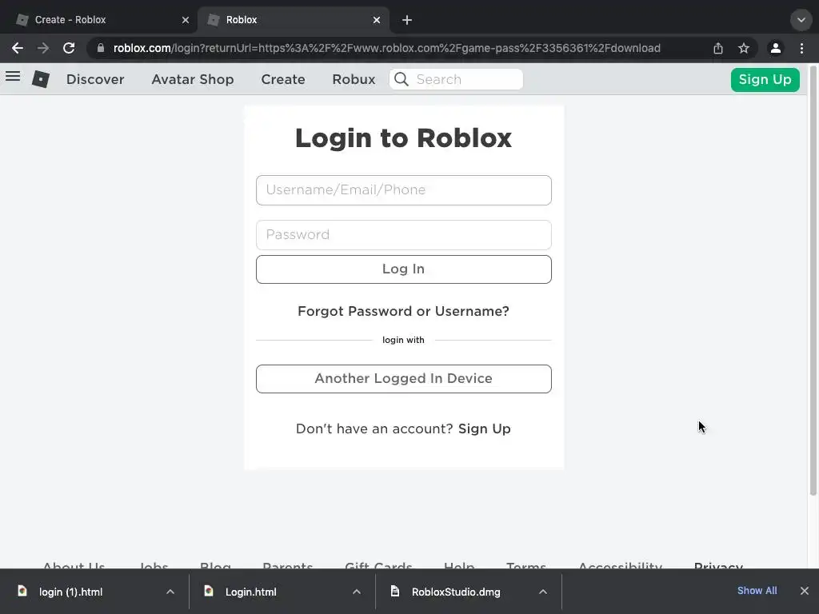Screen dimensions: 819x614
Task: Click the Login.html file icon
Action: click(209, 591)
